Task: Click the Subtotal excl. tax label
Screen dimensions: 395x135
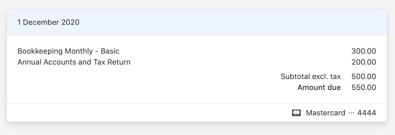Action: click(x=311, y=77)
